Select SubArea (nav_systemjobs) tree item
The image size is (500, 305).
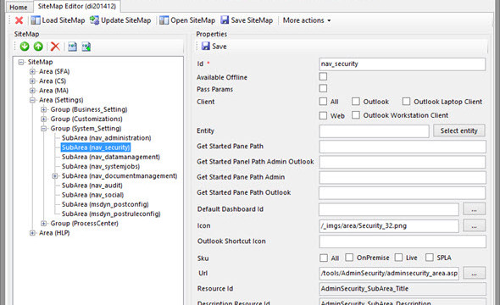tap(101, 166)
